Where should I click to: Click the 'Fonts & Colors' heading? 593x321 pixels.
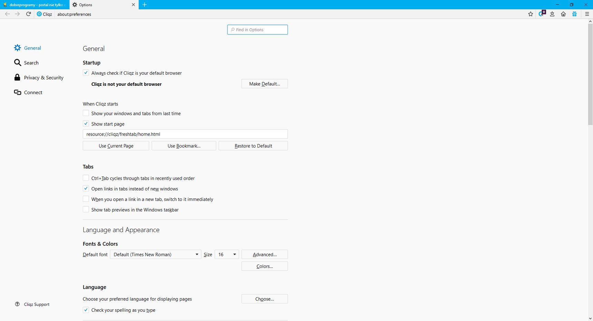coord(100,244)
